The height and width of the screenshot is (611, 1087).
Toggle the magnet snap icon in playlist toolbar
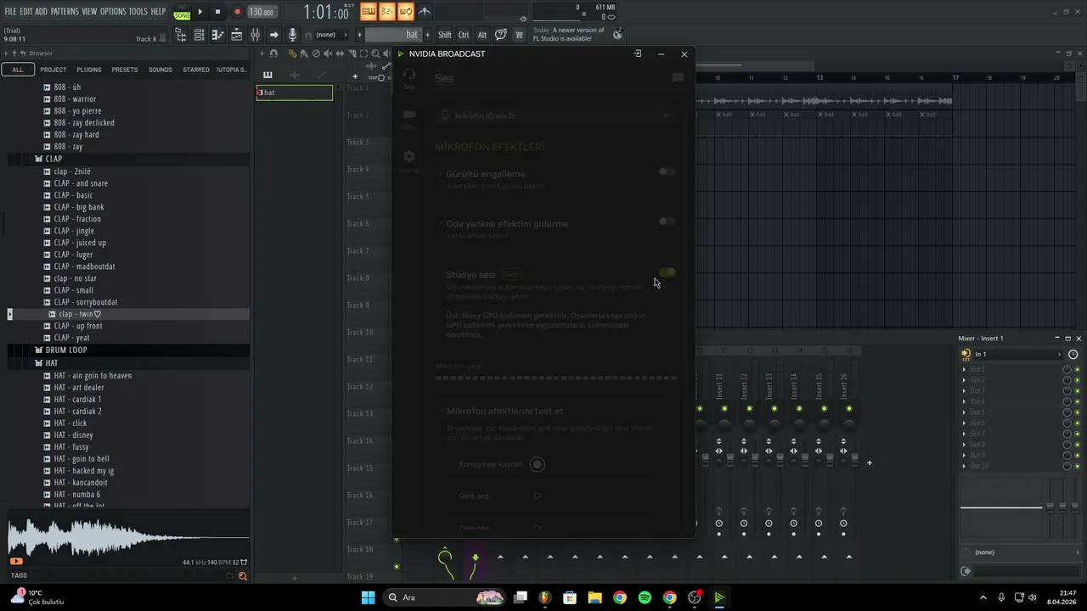(273, 53)
